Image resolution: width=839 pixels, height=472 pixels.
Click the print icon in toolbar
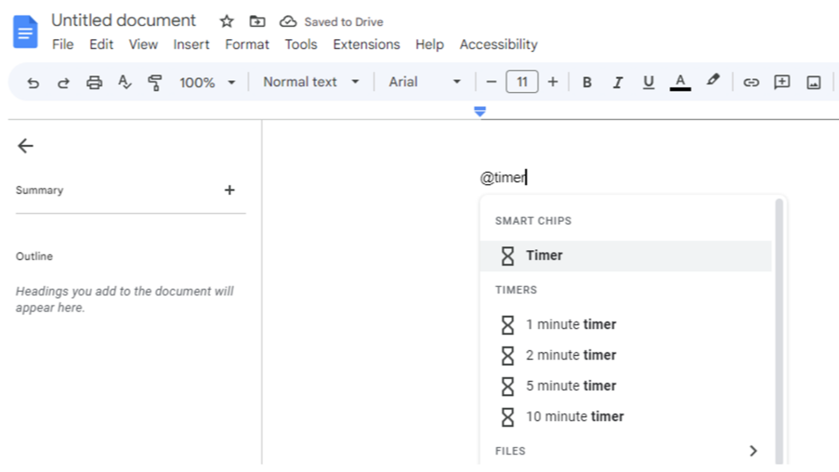(x=94, y=82)
